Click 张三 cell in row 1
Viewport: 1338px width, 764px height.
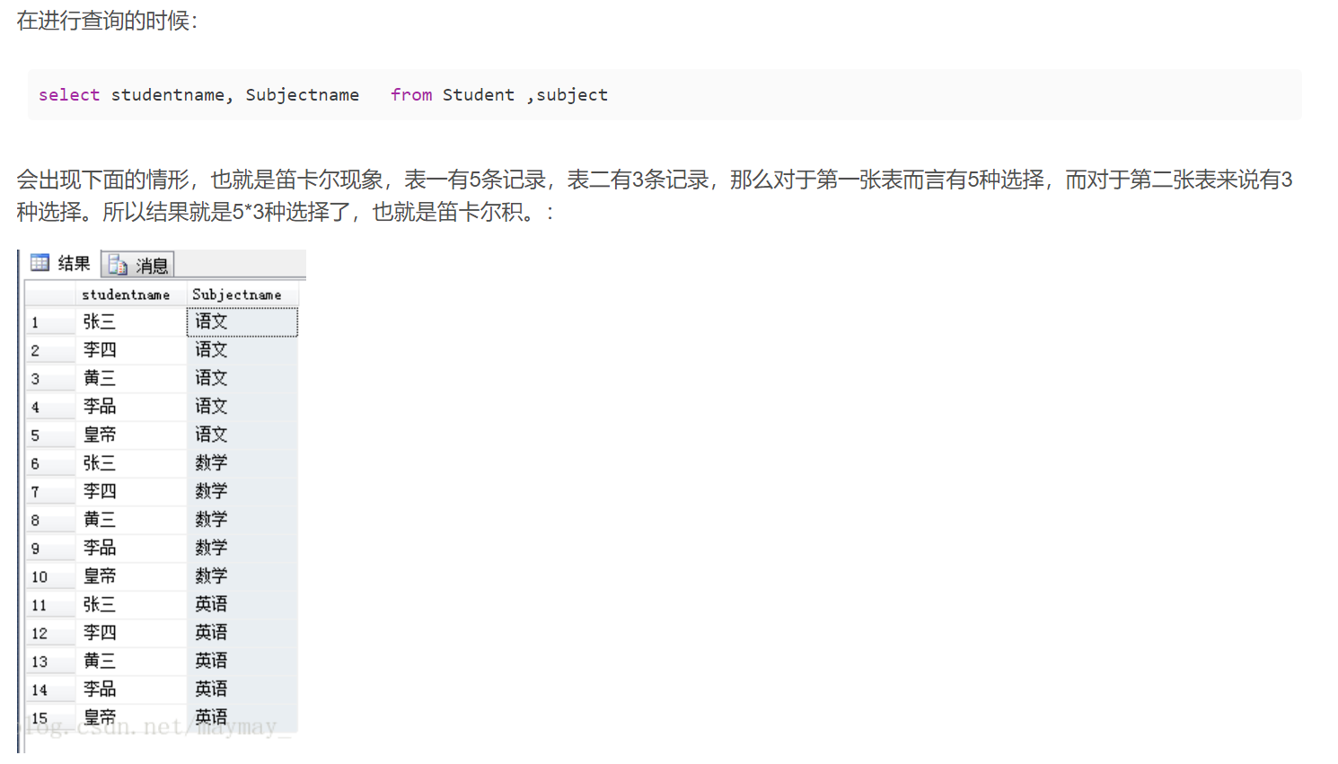[x=130, y=321]
